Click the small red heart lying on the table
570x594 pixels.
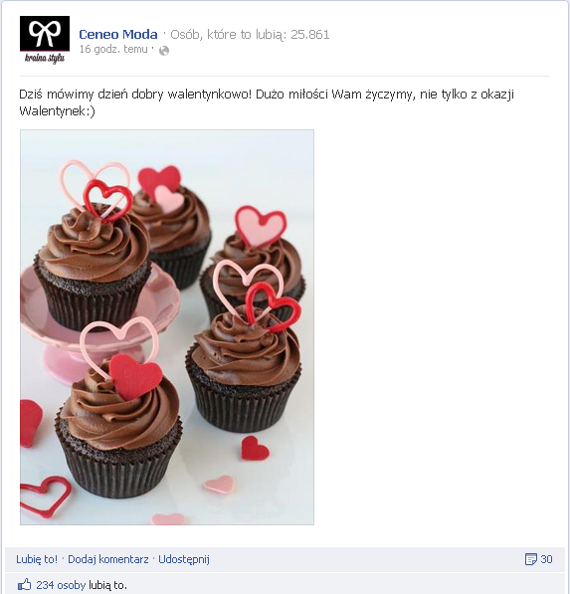255,449
